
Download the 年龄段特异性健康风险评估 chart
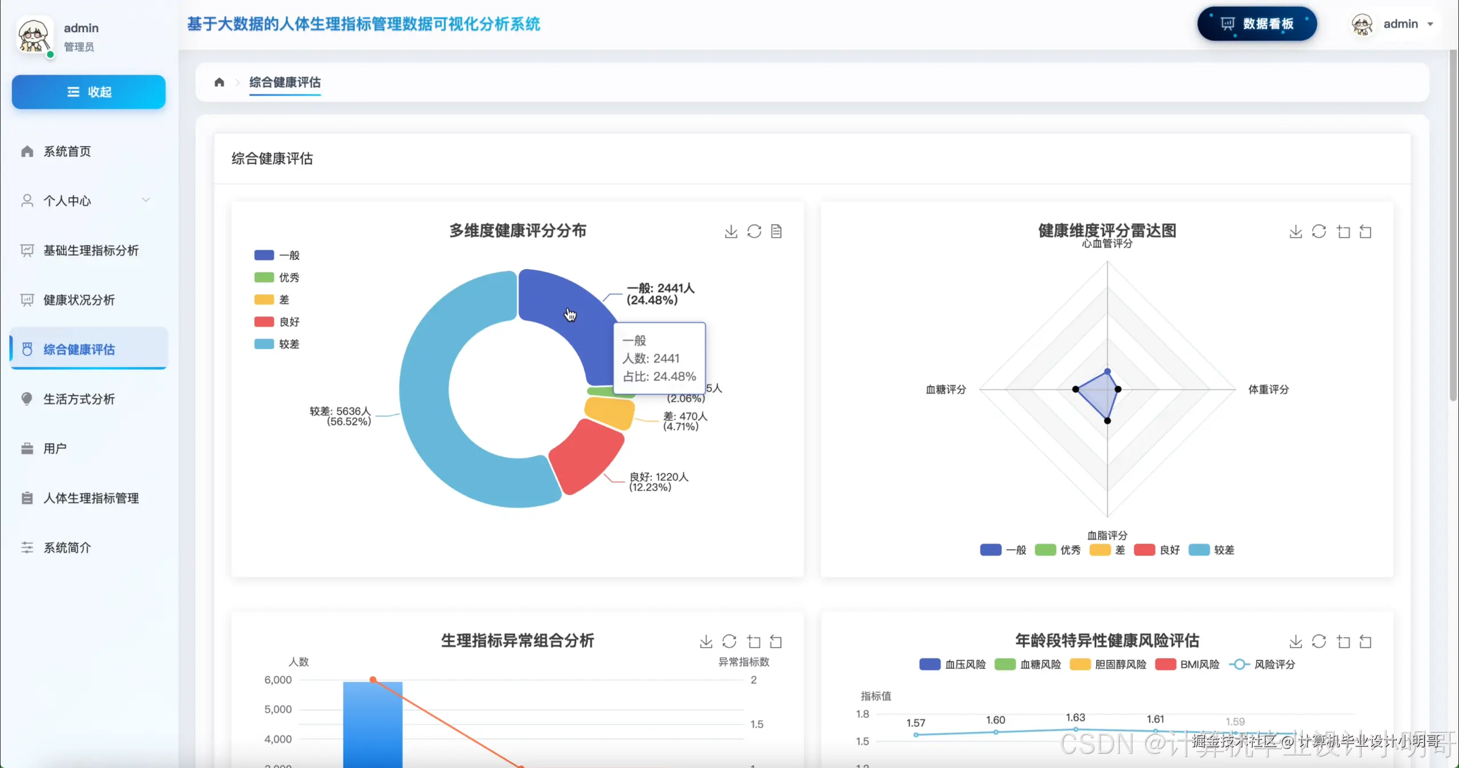(x=1295, y=641)
